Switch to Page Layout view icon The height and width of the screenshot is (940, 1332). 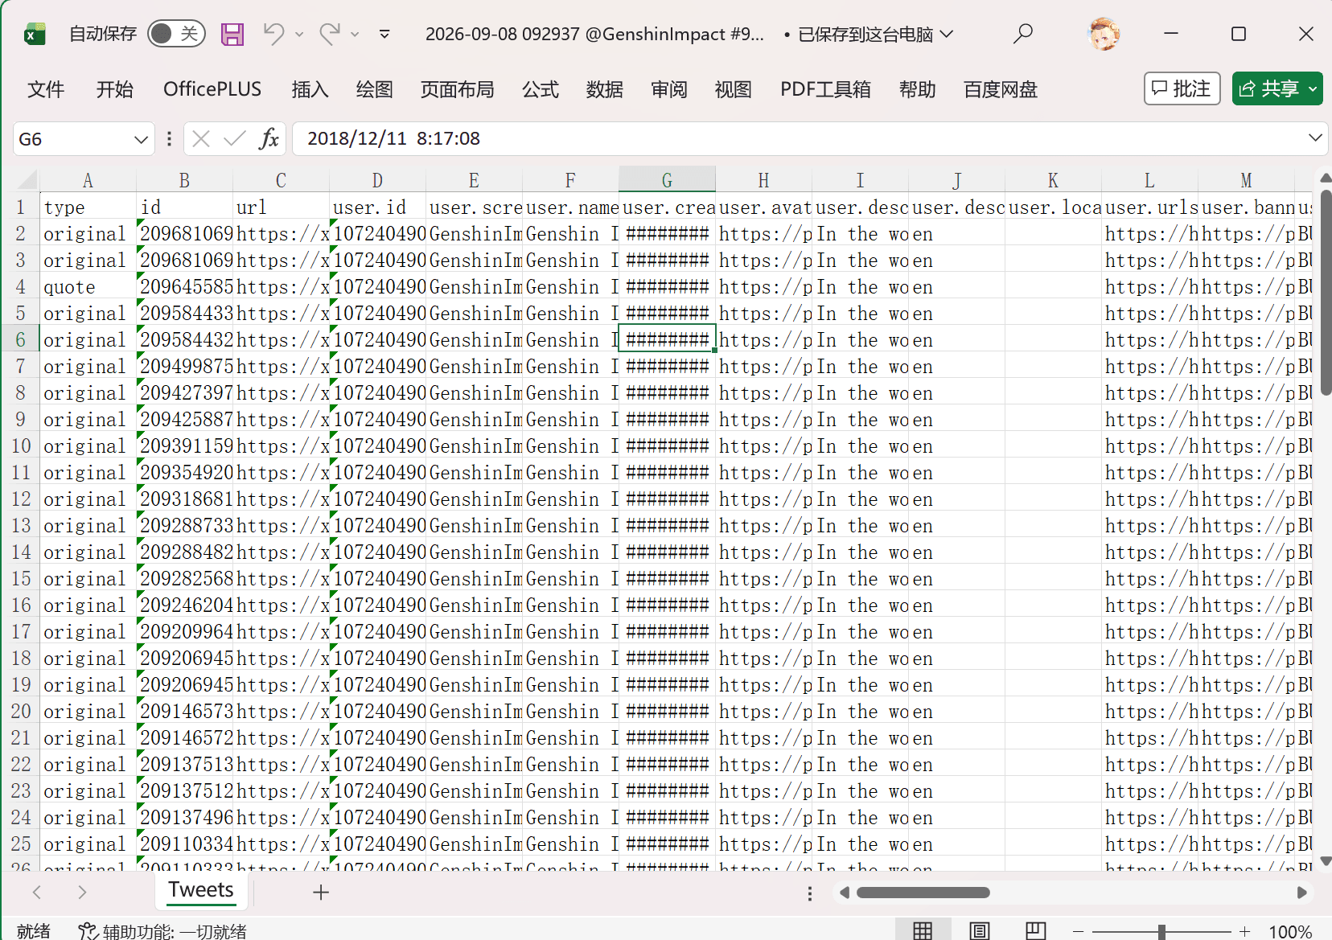(x=980, y=930)
